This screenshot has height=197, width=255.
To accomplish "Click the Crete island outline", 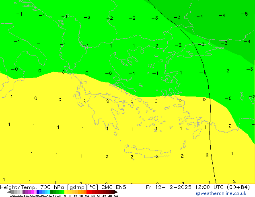I will coord(147,151).
